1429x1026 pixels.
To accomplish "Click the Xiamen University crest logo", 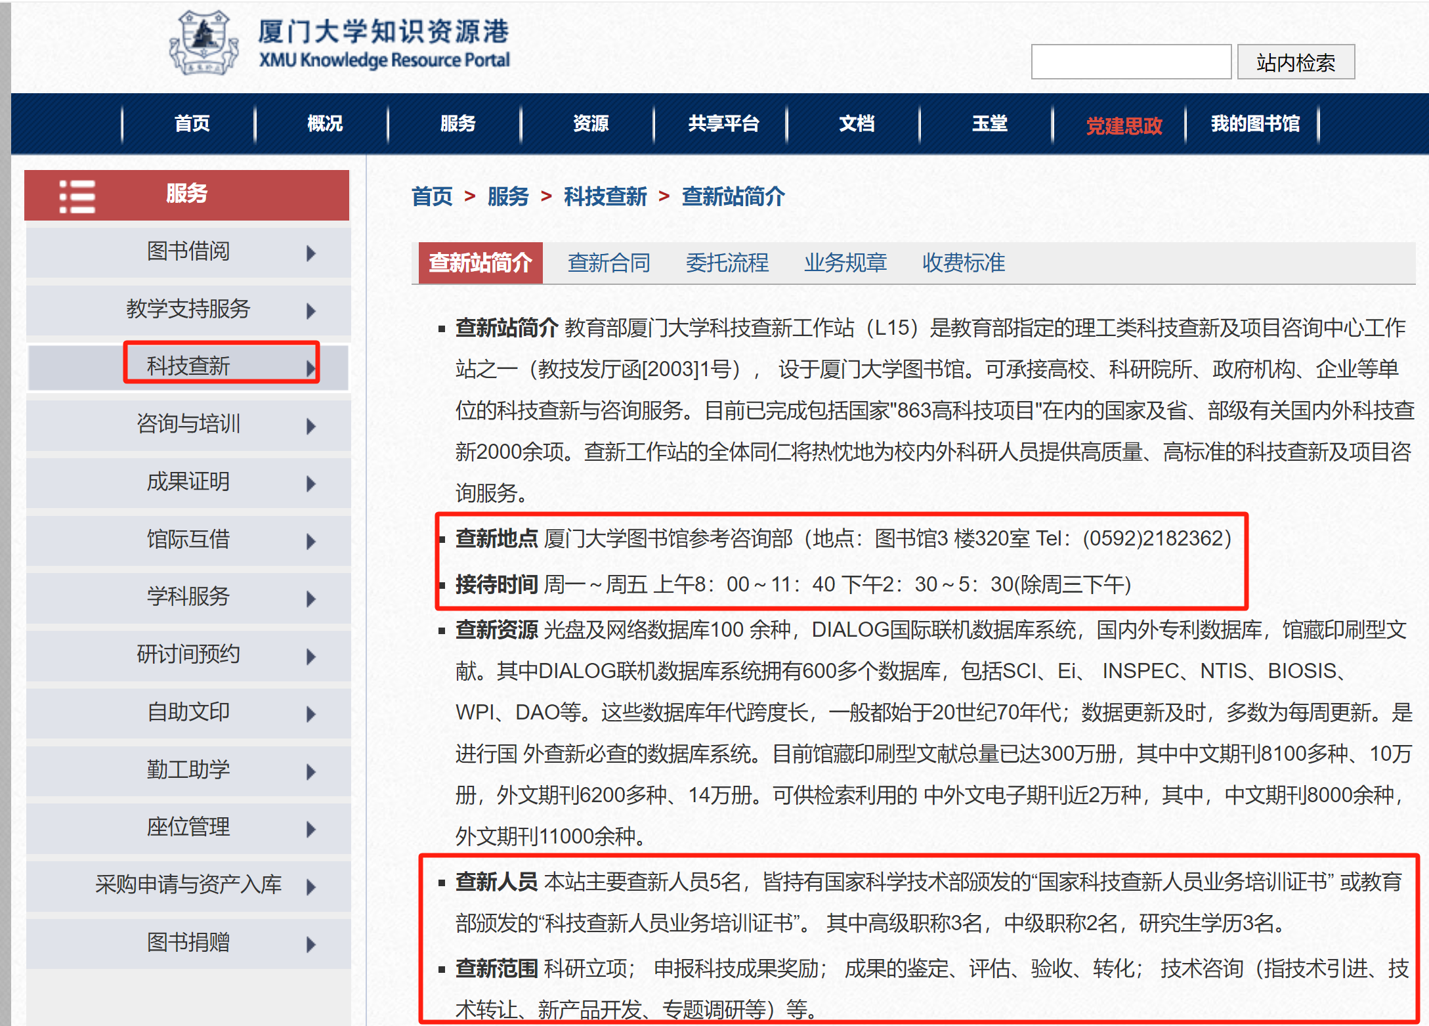I will pyautogui.click(x=203, y=43).
